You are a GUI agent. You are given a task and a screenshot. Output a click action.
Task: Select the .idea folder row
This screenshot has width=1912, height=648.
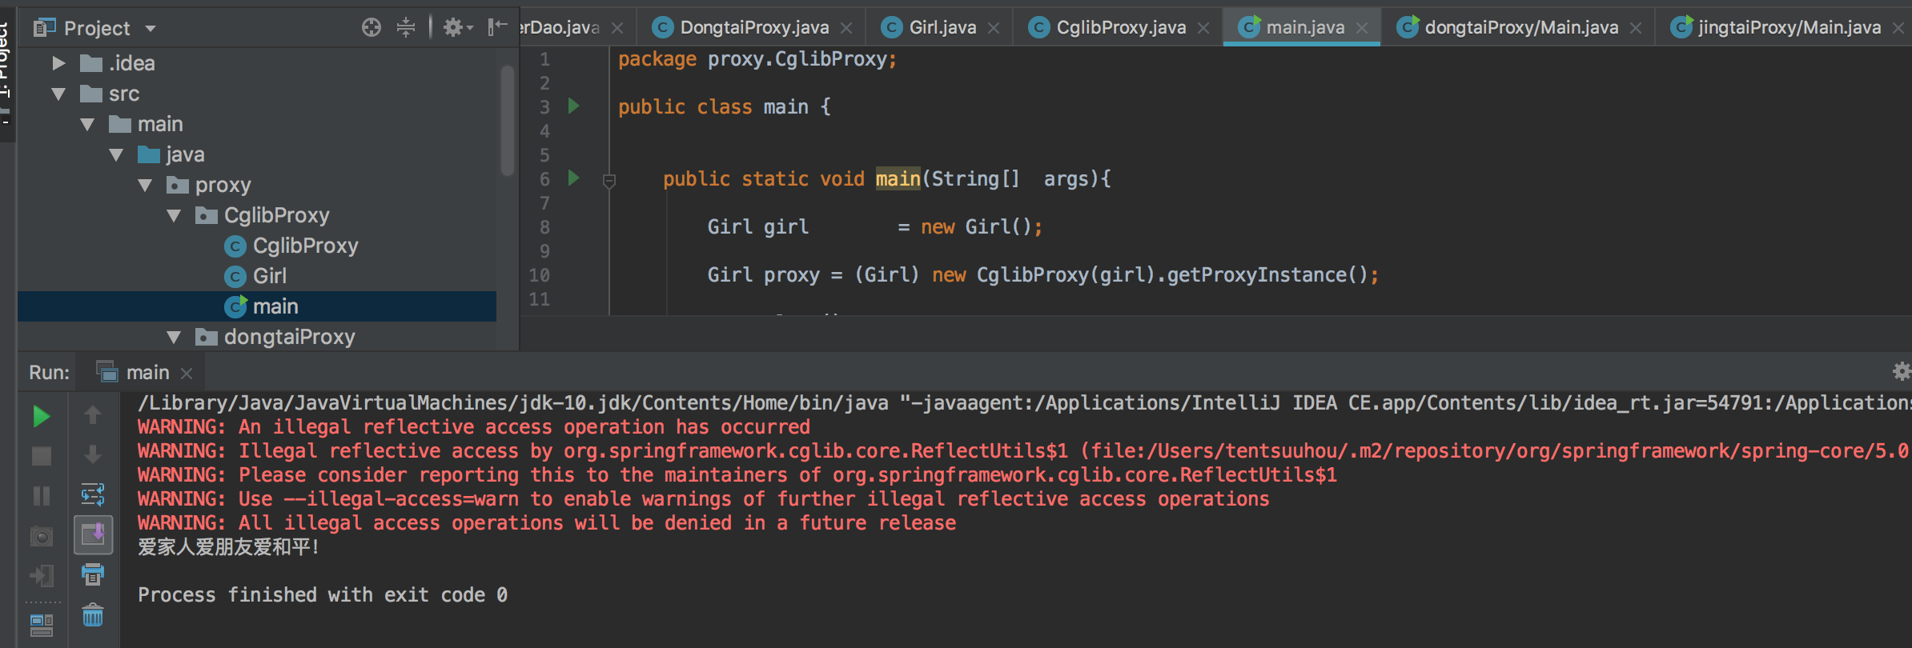[257, 63]
